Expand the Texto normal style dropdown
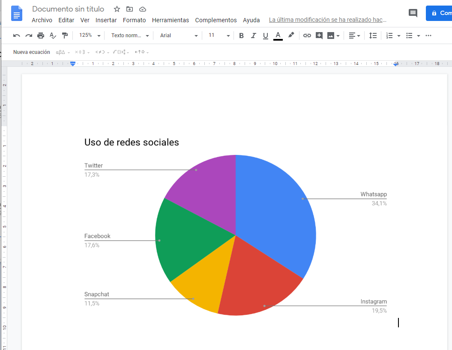452x350 pixels. (x=130, y=36)
